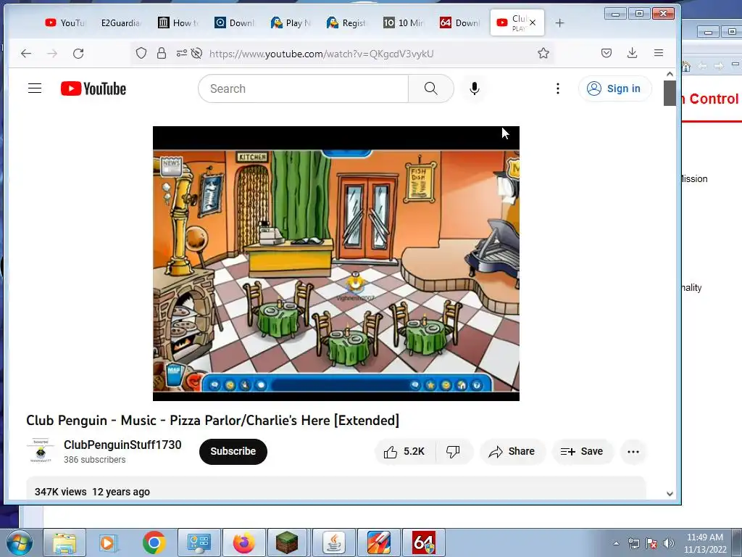
Task: Switch to the Downl tab with the blue Q icon
Action: (x=234, y=22)
